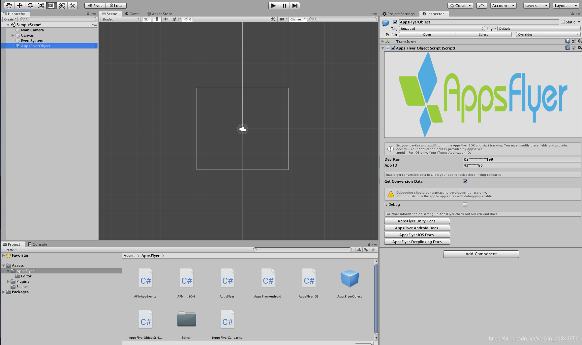Open the Layout dropdown

(566, 6)
